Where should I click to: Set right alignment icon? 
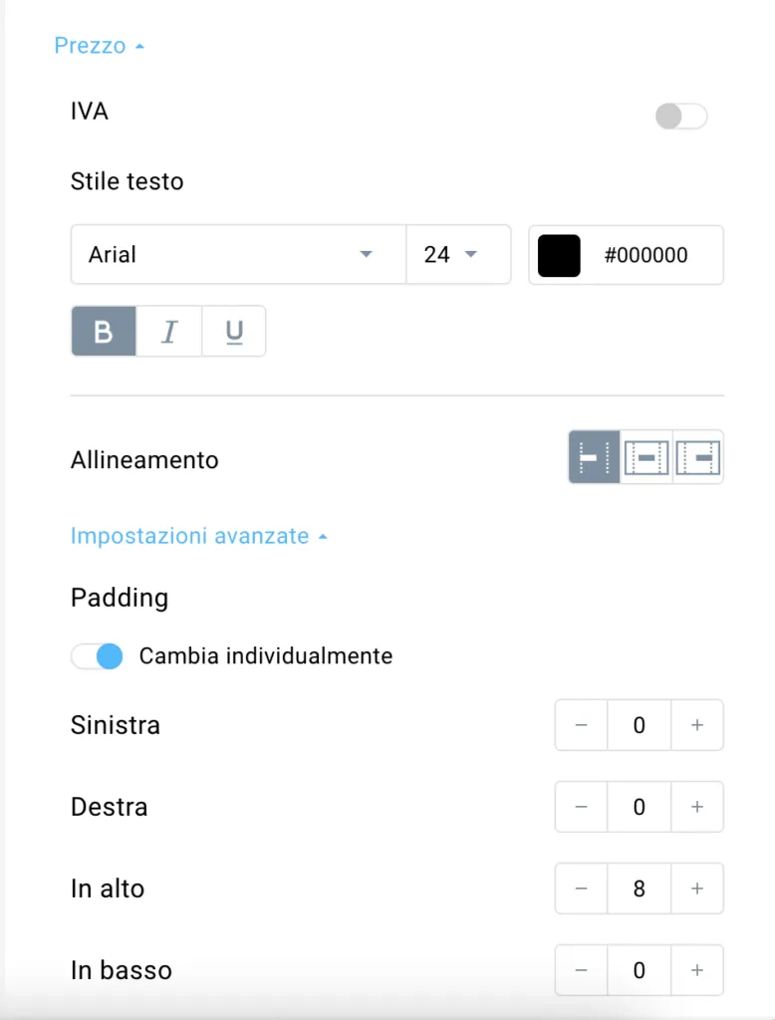[697, 457]
